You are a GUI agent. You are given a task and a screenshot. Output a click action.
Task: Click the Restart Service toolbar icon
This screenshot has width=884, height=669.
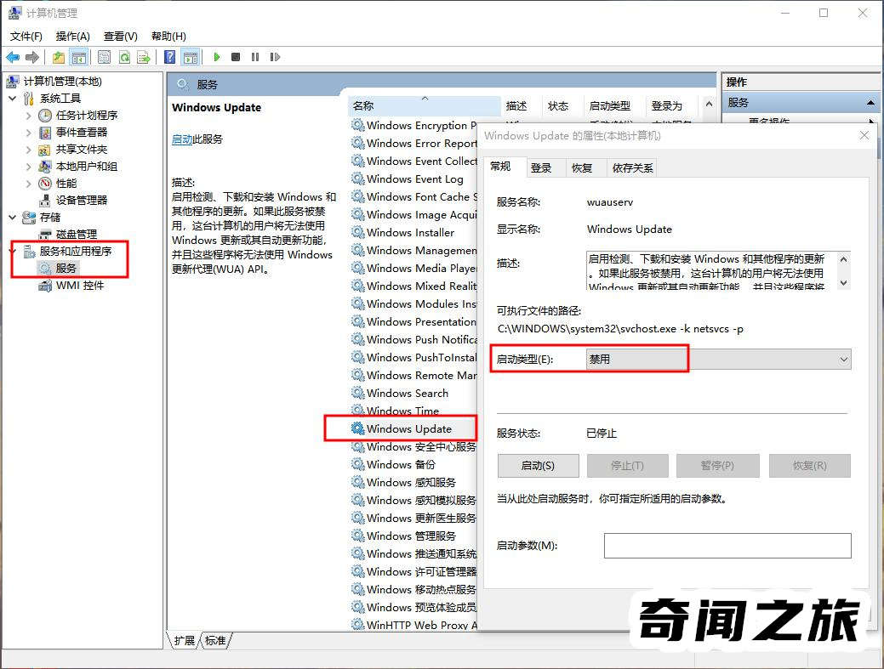point(275,57)
